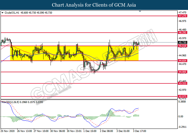Click the 1 Dec 15:00 time label
Viewport: 188px width, 134px height.
coord(90,131)
